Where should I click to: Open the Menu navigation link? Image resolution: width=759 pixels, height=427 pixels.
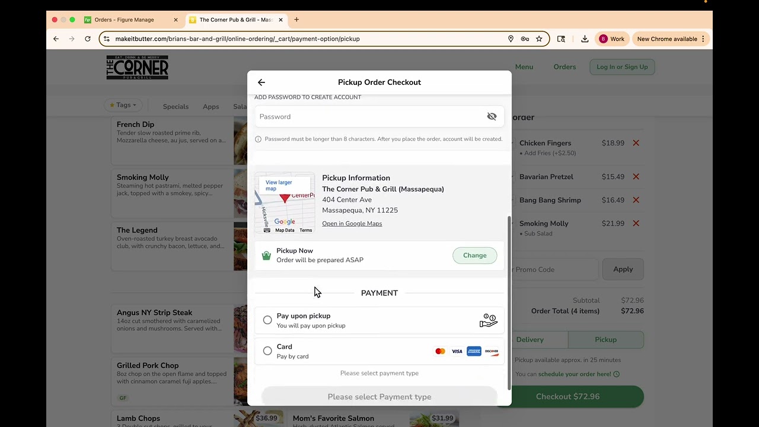[x=524, y=67]
